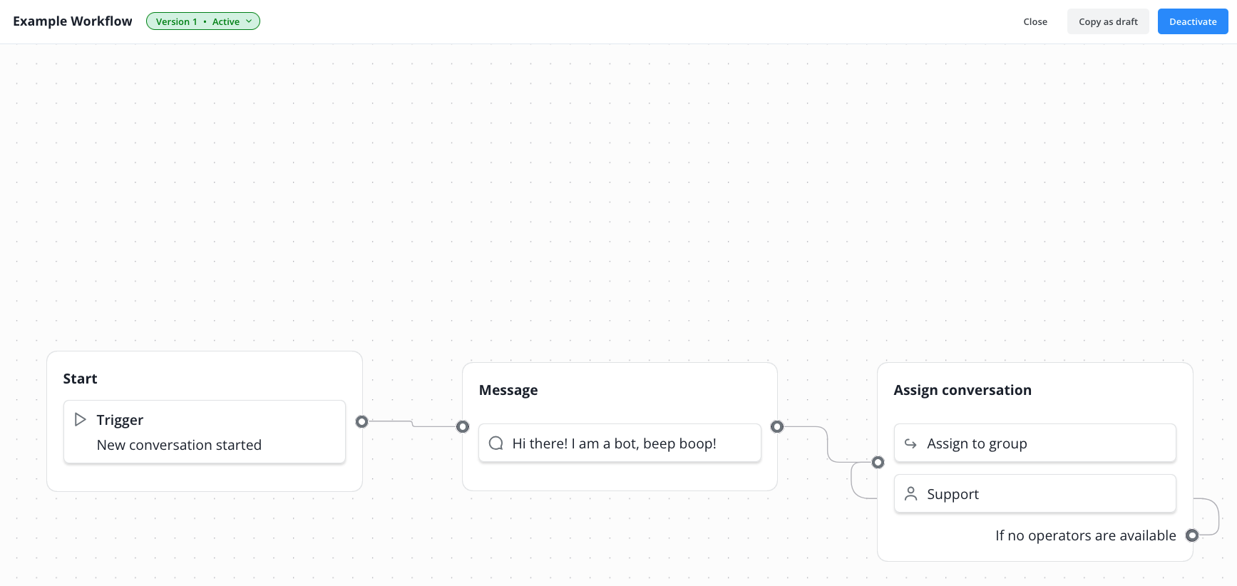
Task: Click the message speech bubble icon
Action: click(496, 443)
